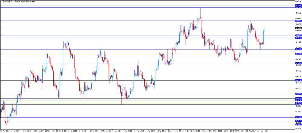The width and height of the screenshot is (302, 133).
Task: Select the 1.3877 price level label
Action: (298, 121)
